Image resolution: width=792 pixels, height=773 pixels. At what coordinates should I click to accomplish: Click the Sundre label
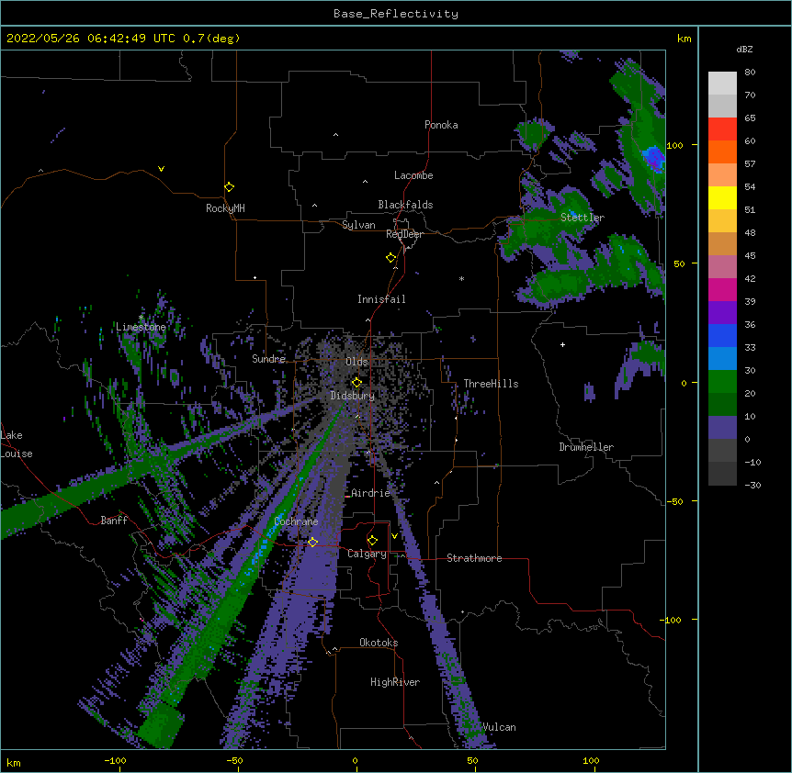point(268,359)
